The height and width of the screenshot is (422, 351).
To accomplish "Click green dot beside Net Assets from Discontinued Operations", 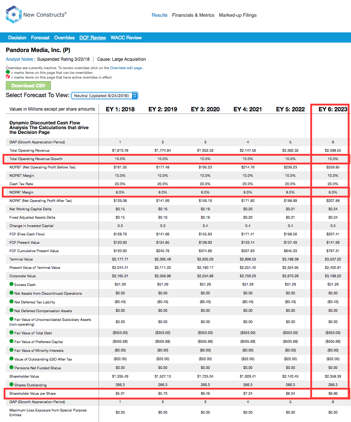I will [11, 293].
